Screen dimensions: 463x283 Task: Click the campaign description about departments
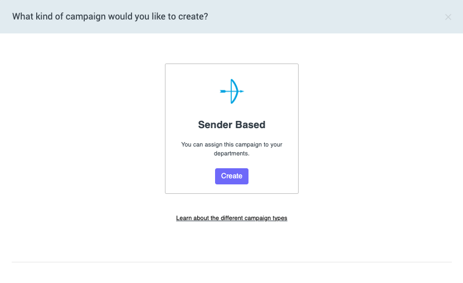pos(231,149)
